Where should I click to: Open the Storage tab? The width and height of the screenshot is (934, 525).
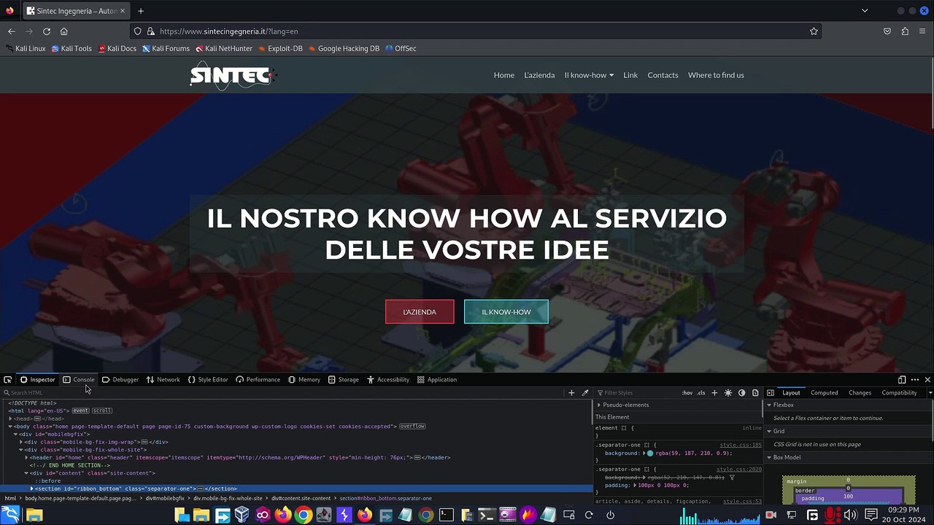pyautogui.click(x=343, y=380)
